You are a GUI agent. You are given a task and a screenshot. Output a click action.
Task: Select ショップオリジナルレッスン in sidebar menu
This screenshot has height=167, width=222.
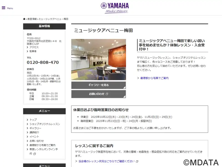pos(45,124)
